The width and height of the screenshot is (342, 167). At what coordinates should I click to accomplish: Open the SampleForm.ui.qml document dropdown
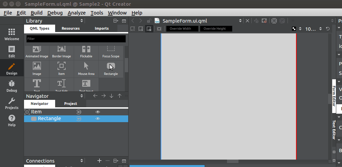pyautogui.click(x=240, y=21)
